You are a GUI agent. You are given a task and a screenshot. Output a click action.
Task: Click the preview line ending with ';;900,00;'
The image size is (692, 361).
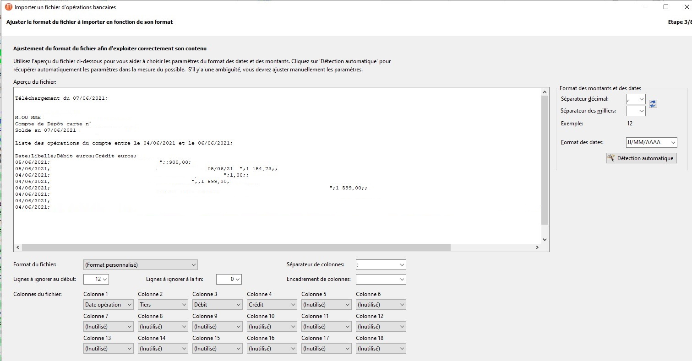pyautogui.click(x=103, y=162)
